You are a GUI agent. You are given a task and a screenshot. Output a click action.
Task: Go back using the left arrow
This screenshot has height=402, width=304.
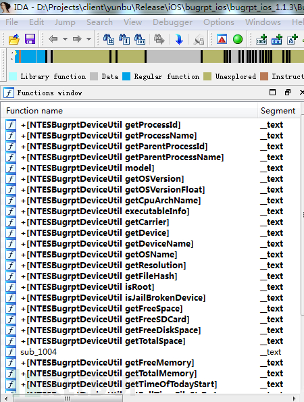pyautogui.click(x=53, y=39)
